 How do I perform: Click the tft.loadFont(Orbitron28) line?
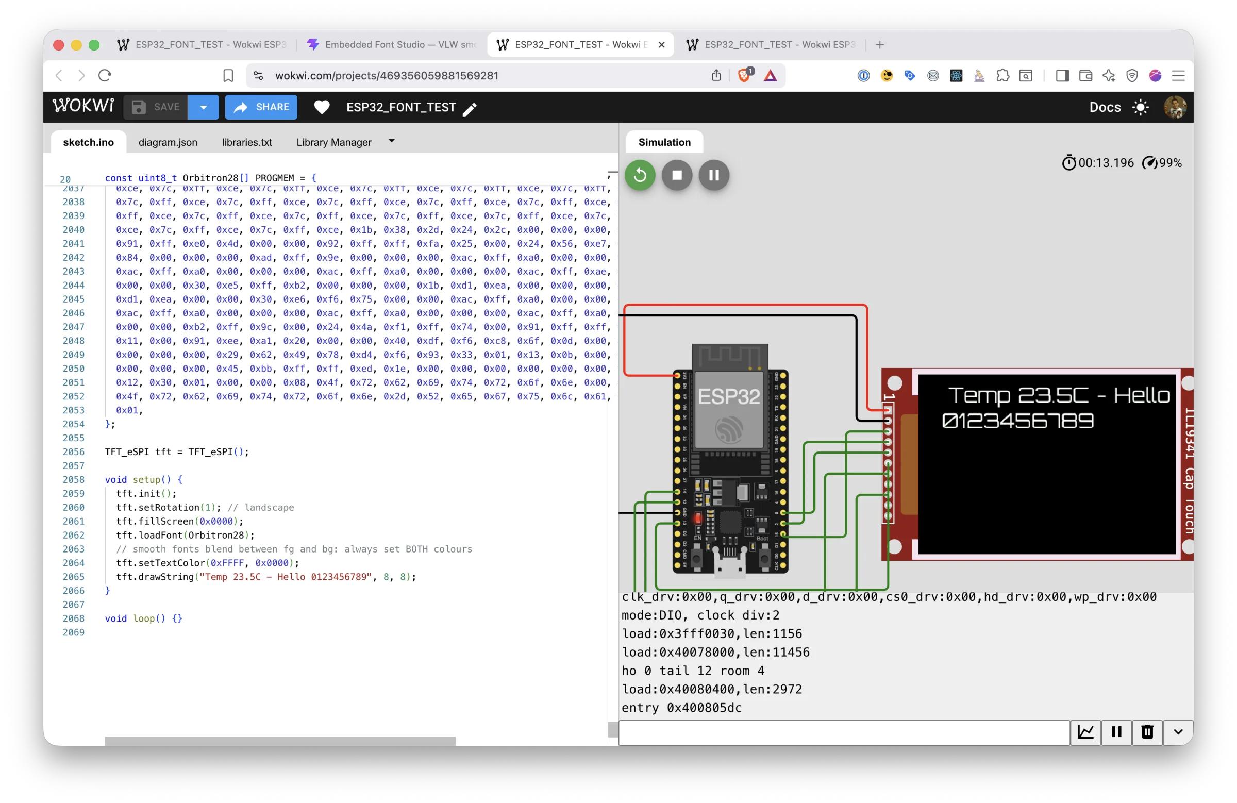185,535
